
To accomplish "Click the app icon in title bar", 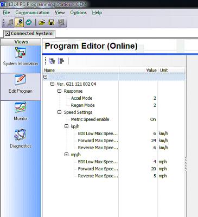I will (x=3, y=4).
